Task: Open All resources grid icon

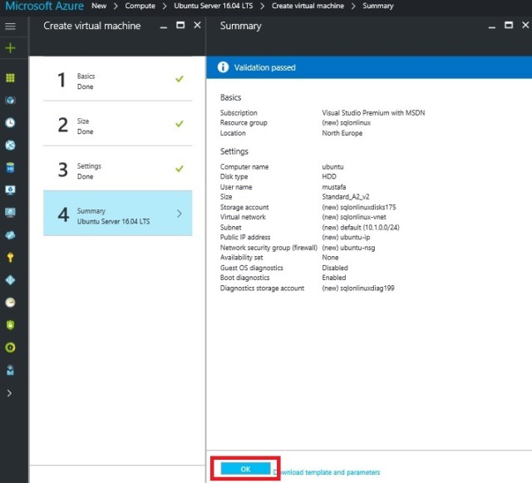Action: pos(10,78)
